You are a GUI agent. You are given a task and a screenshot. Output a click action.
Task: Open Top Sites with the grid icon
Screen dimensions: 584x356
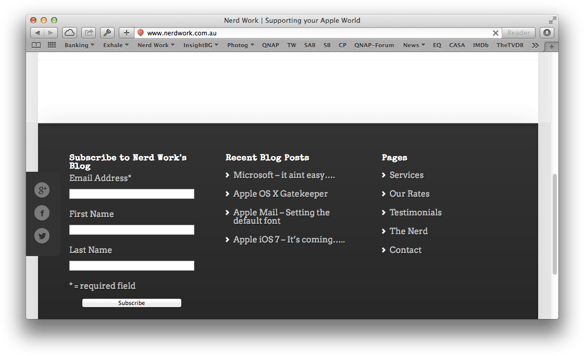click(x=51, y=45)
